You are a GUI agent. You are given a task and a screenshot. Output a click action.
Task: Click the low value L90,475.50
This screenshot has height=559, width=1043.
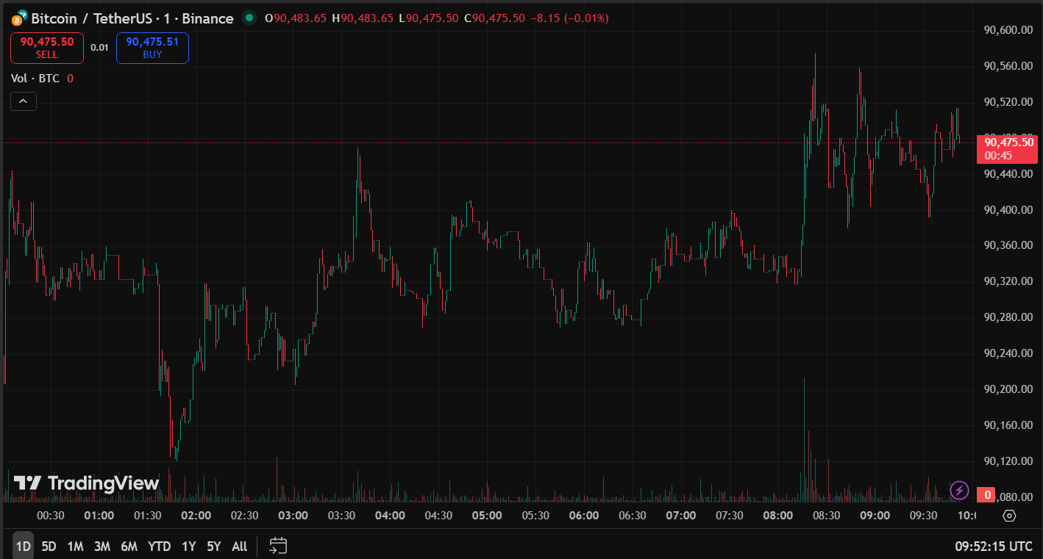point(429,18)
